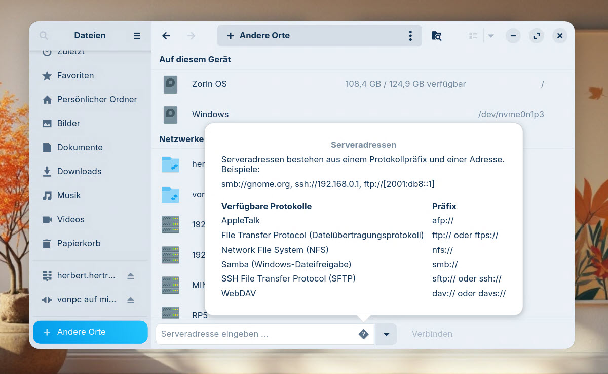Open the hamburger main menu

137,36
